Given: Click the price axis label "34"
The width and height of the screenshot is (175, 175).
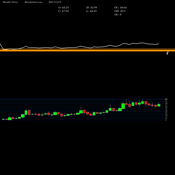Looking at the screenshot, I should tap(166, 110).
